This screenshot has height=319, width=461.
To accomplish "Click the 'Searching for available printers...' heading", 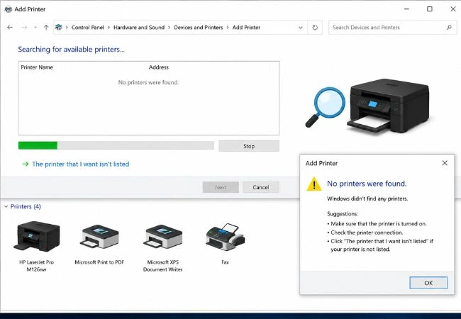I will 71,50.
